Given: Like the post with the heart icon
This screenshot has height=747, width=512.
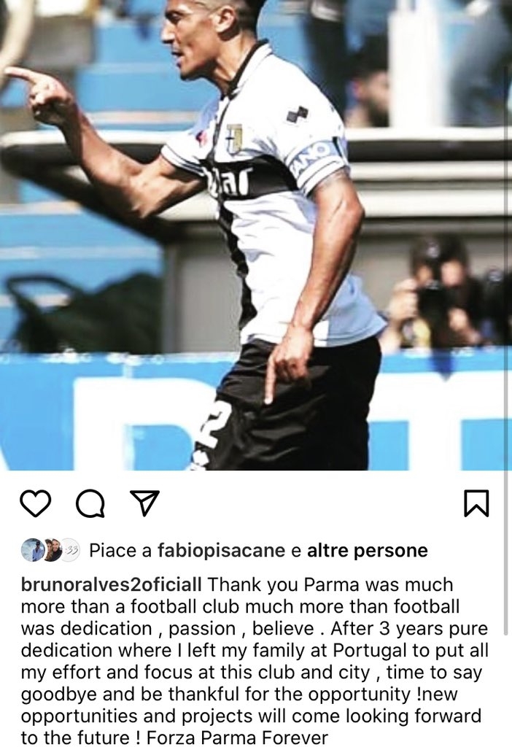Looking at the screenshot, I should point(36,503).
